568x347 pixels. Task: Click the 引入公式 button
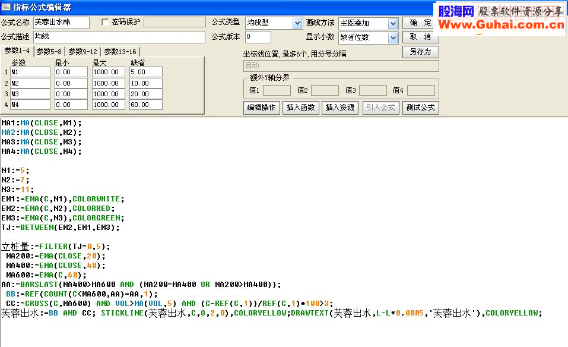[x=380, y=108]
